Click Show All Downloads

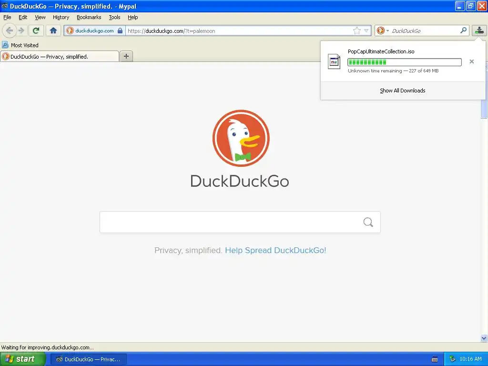tap(402, 91)
